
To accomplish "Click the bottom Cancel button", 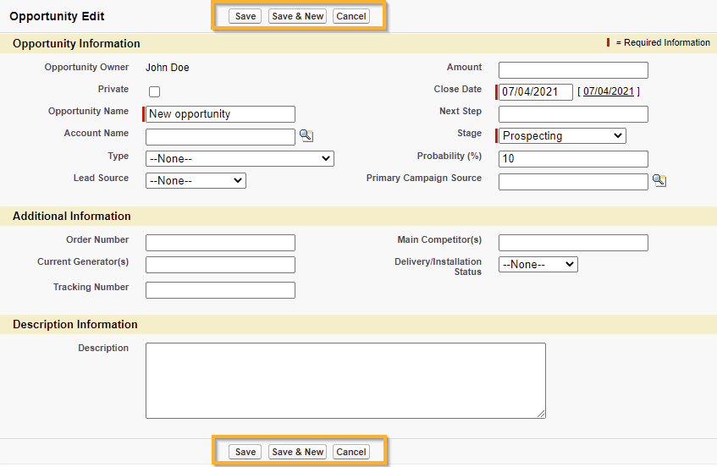I will (x=350, y=453).
